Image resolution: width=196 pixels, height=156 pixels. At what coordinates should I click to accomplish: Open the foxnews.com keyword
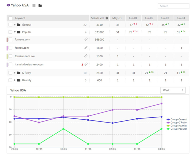[x=22, y=39]
